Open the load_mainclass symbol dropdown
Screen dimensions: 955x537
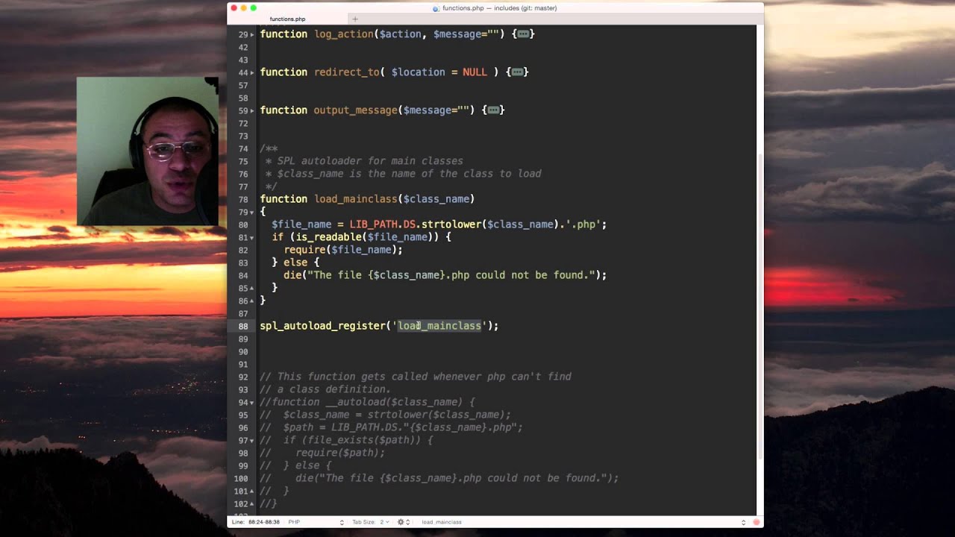(x=583, y=522)
